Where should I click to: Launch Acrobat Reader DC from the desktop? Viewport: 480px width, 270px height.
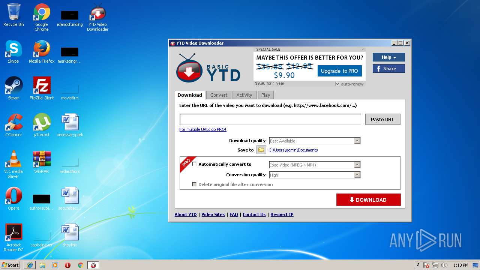13,238
